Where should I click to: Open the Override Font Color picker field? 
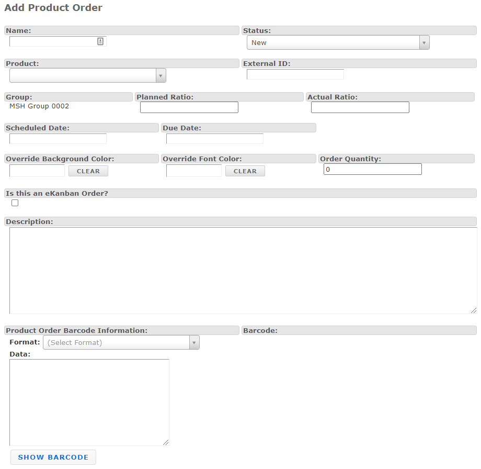(x=194, y=171)
